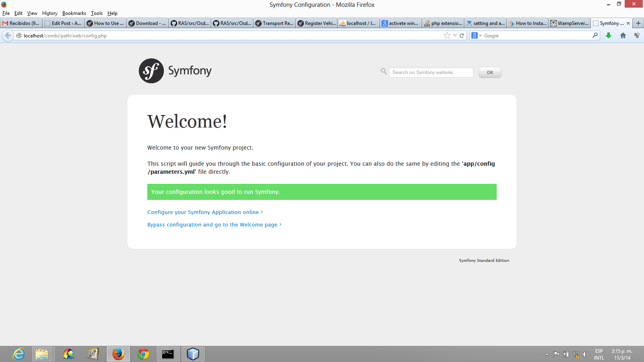Open the History menu
Image resolution: width=644 pixels, height=362 pixels.
pos(50,13)
